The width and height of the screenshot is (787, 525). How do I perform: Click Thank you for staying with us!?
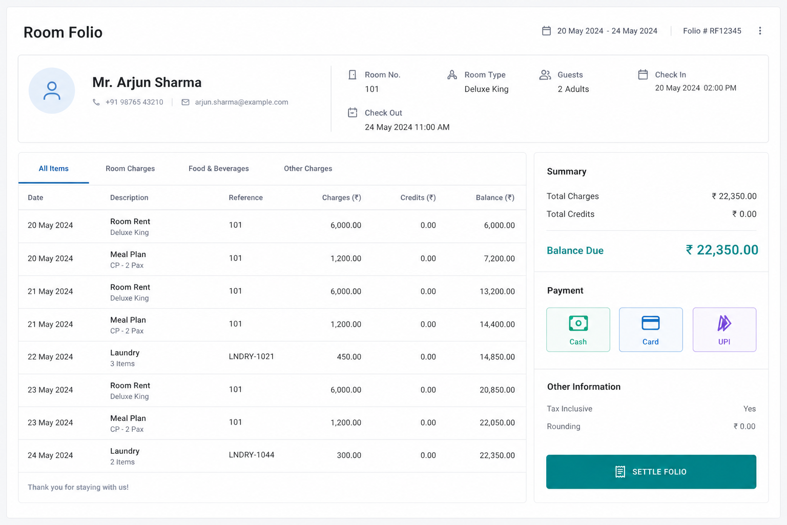pos(78,487)
